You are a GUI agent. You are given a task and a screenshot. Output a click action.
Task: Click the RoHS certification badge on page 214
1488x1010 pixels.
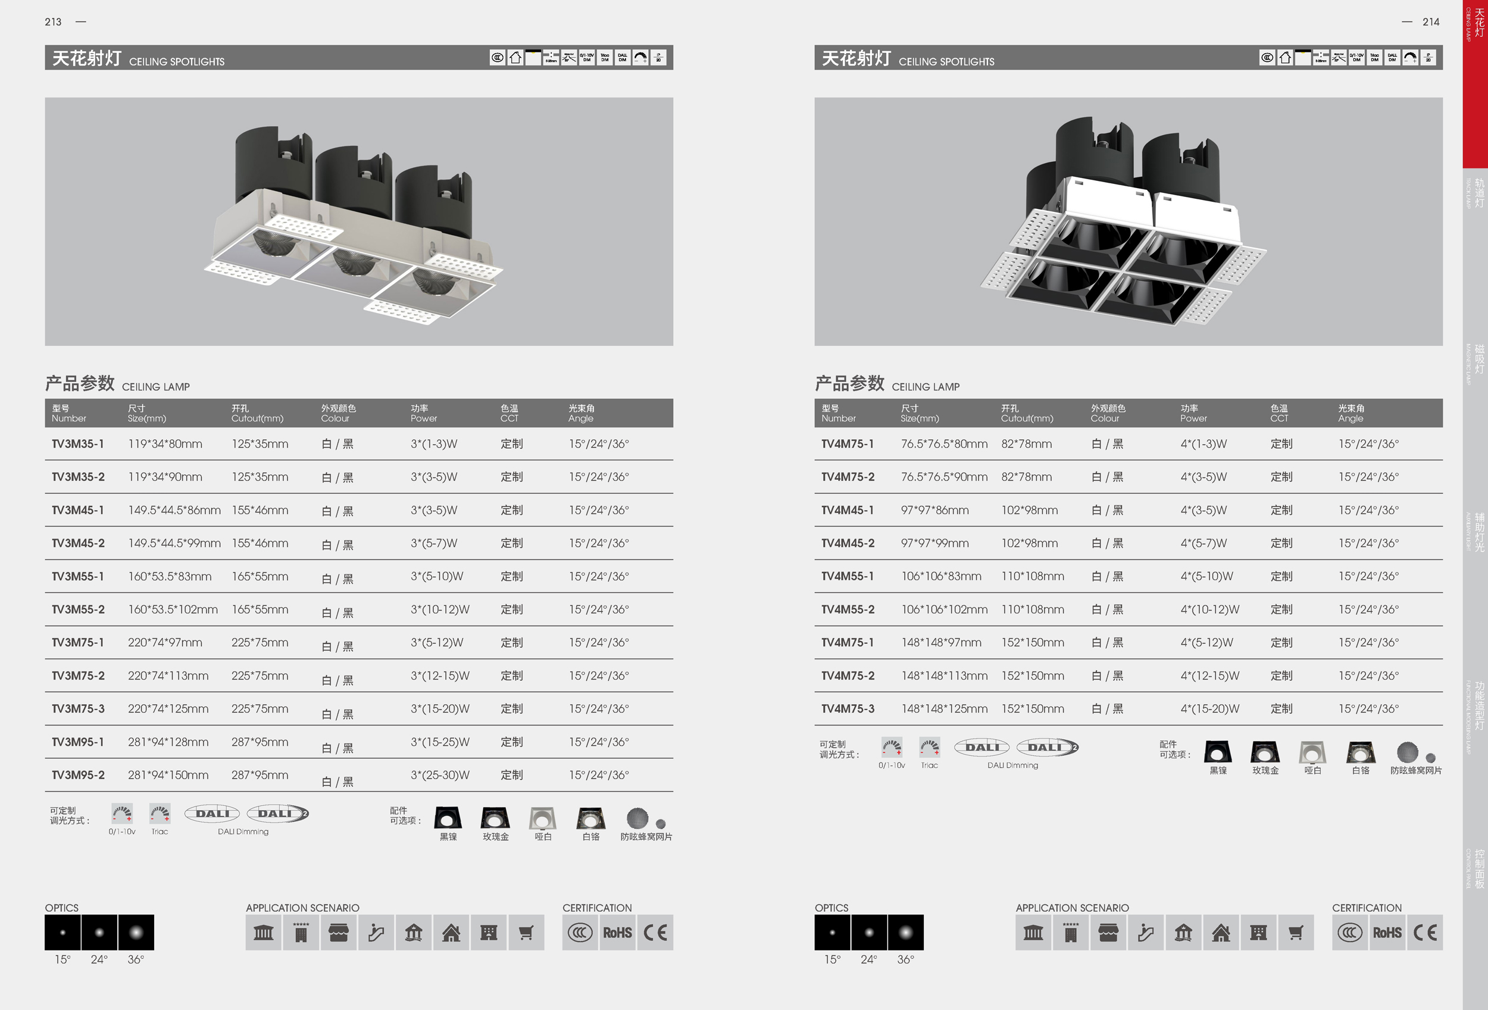pos(1387,933)
